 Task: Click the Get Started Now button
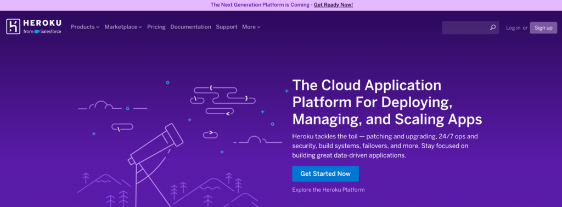pyautogui.click(x=325, y=174)
